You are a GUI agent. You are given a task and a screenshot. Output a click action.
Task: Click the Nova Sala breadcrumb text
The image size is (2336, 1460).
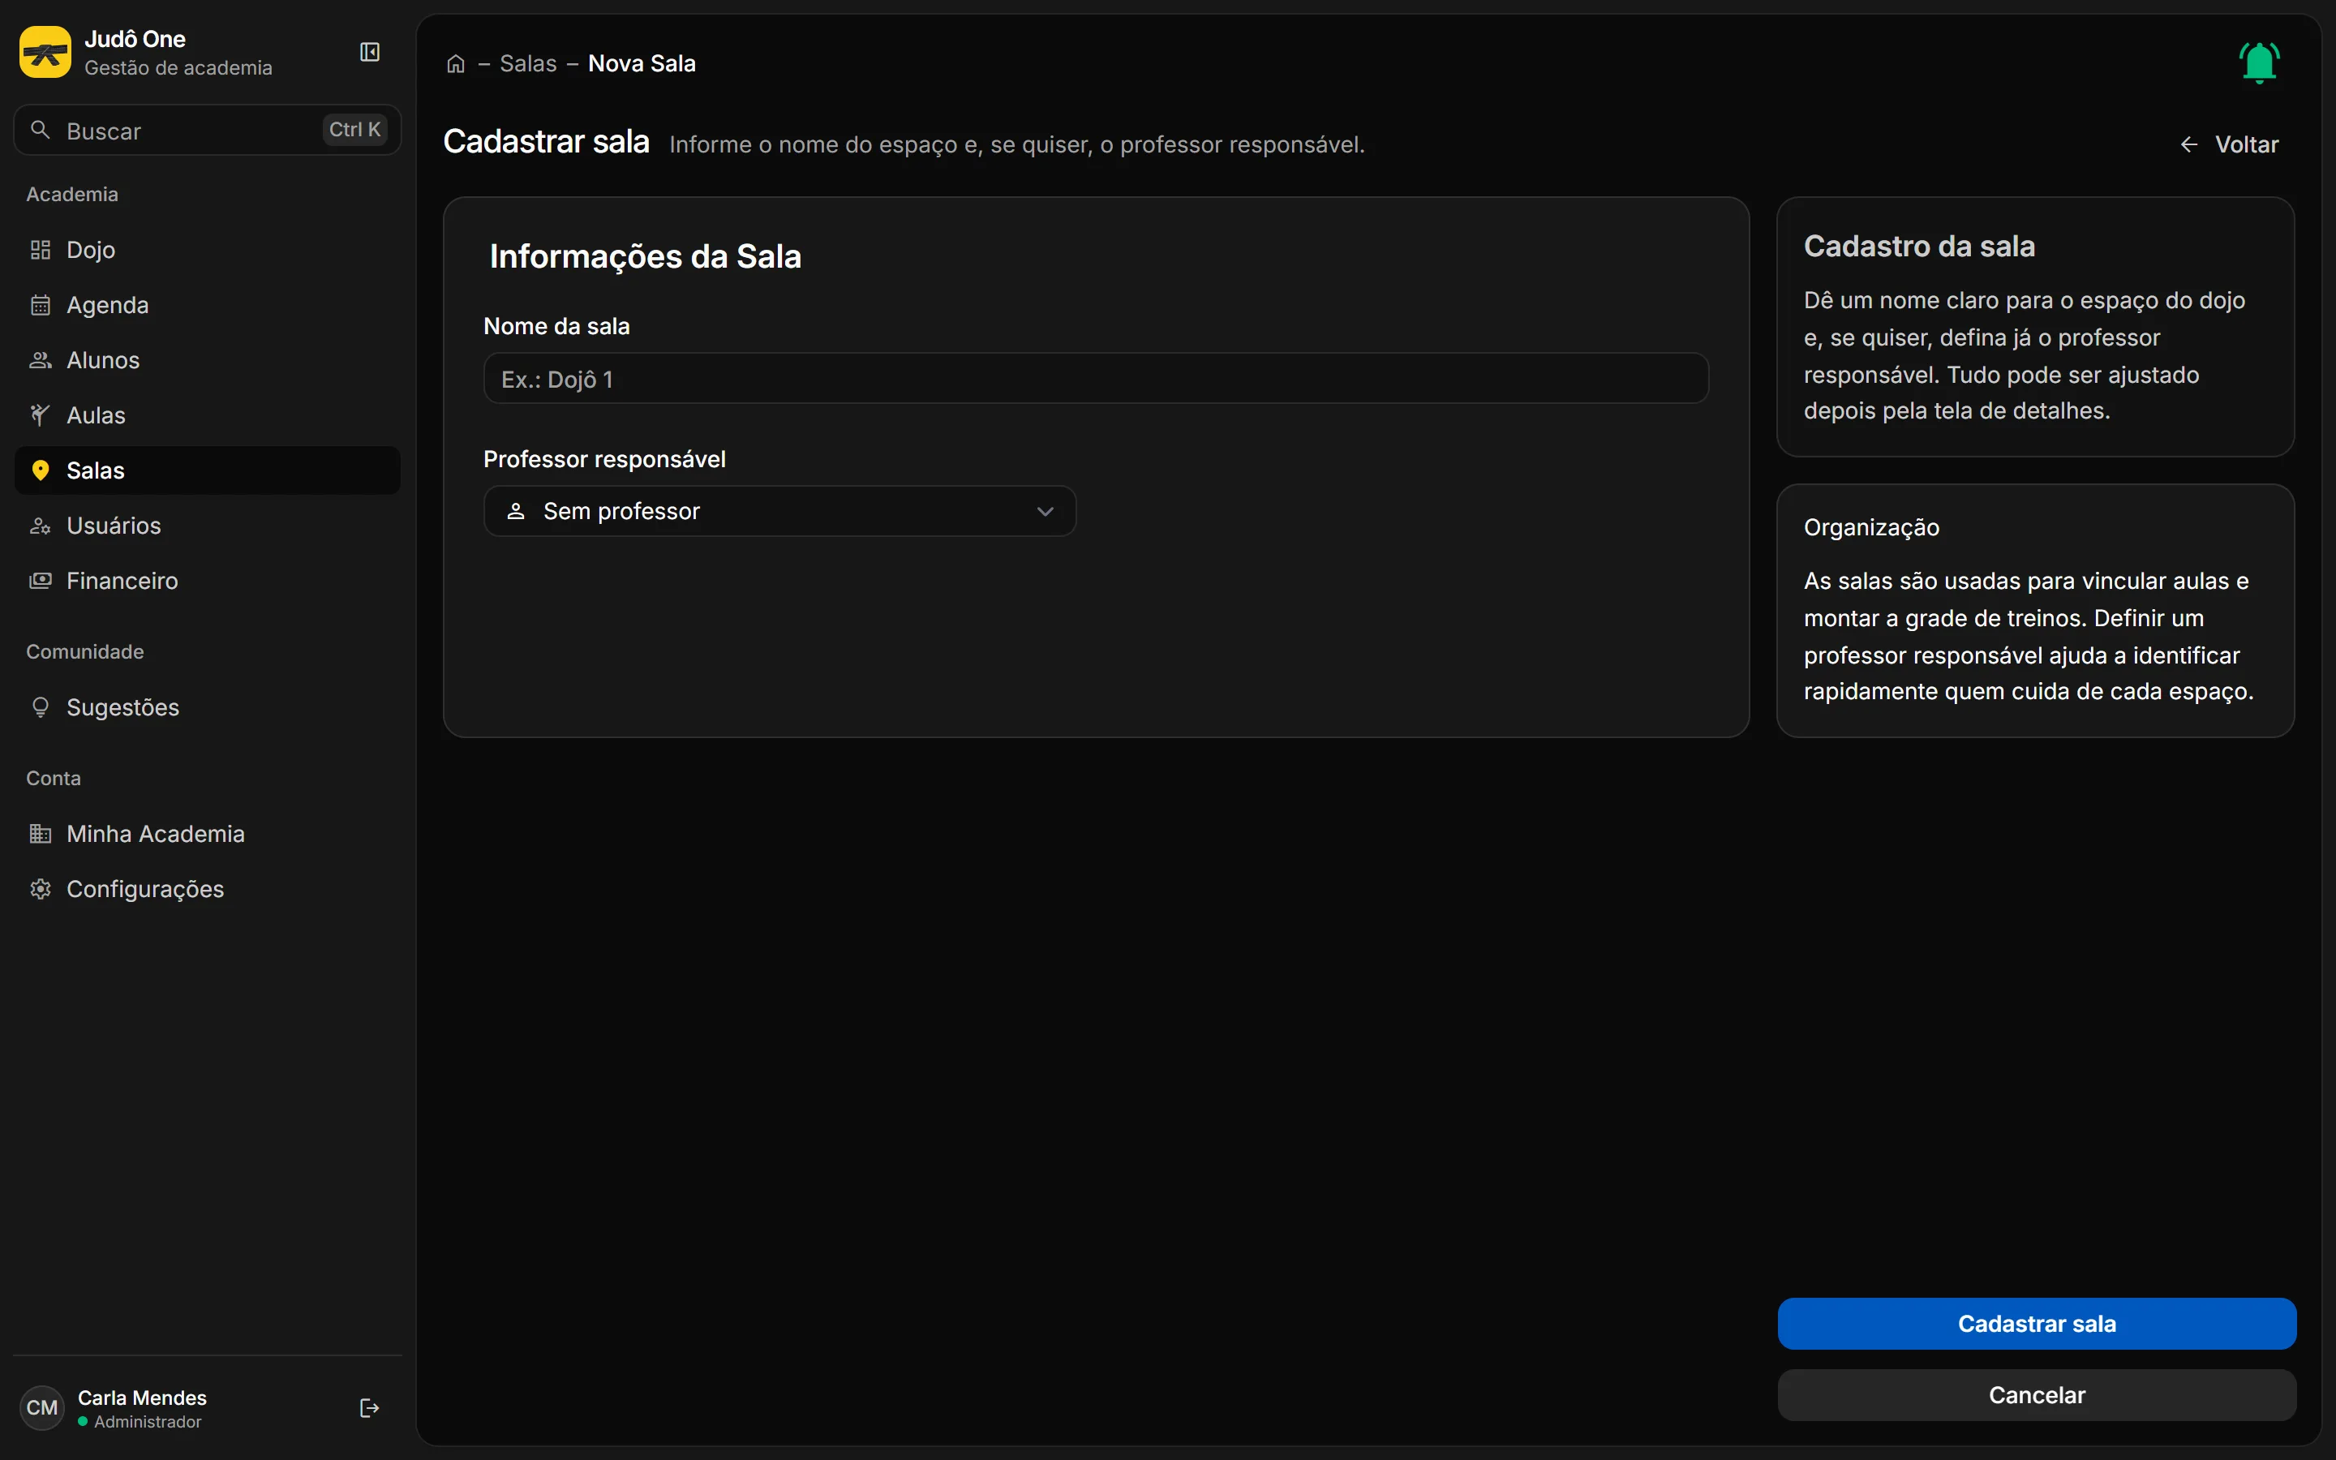tap(642, 64)
